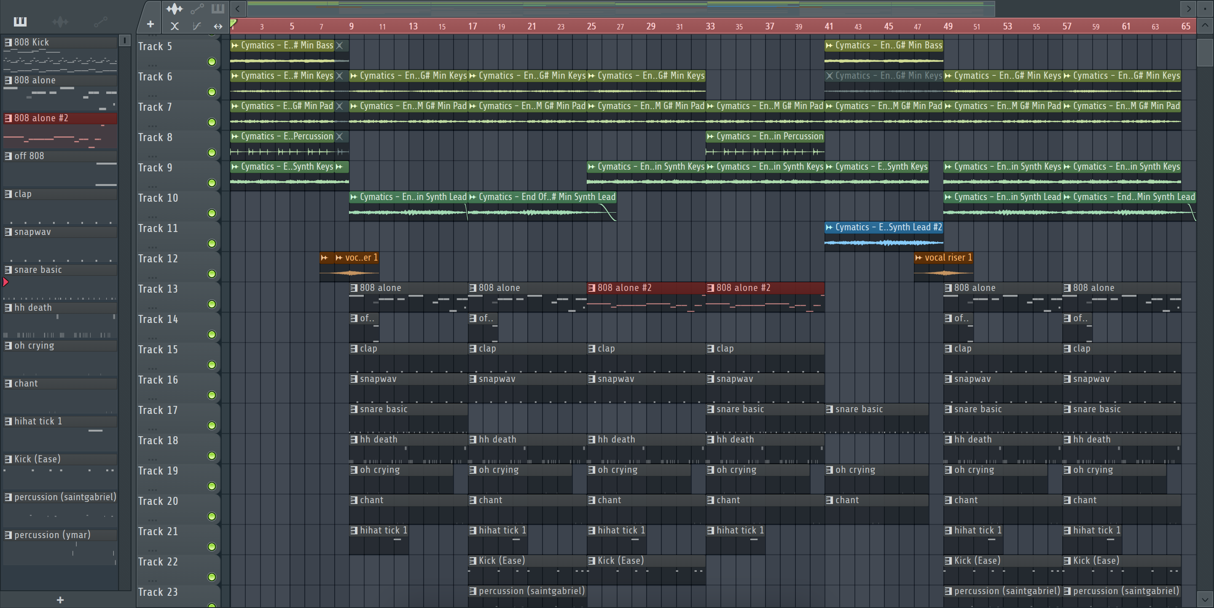The width and height of the screenshot is (1214, 608).
Task: Click the picker panel scrollbar handle
Action: 124,40
